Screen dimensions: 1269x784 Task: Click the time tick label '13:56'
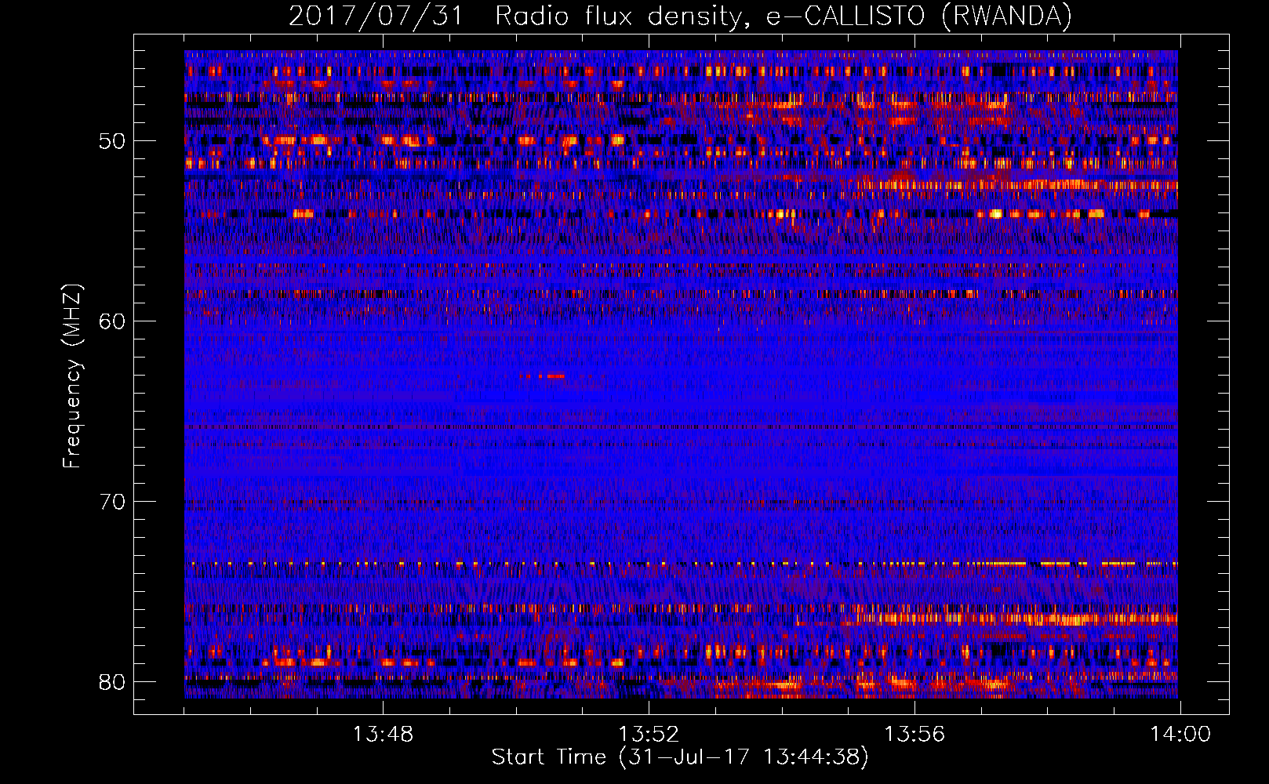pos(914,735)
